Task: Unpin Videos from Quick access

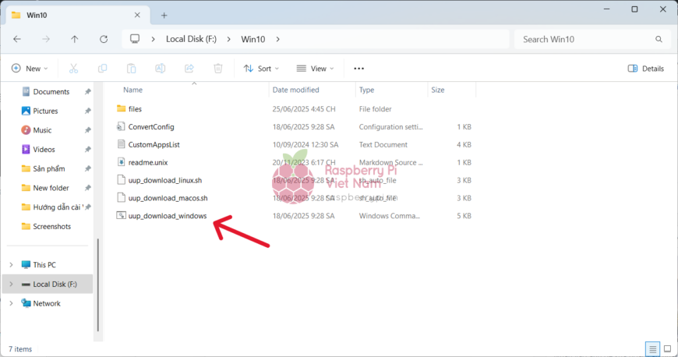Action: tap(88, 150)
